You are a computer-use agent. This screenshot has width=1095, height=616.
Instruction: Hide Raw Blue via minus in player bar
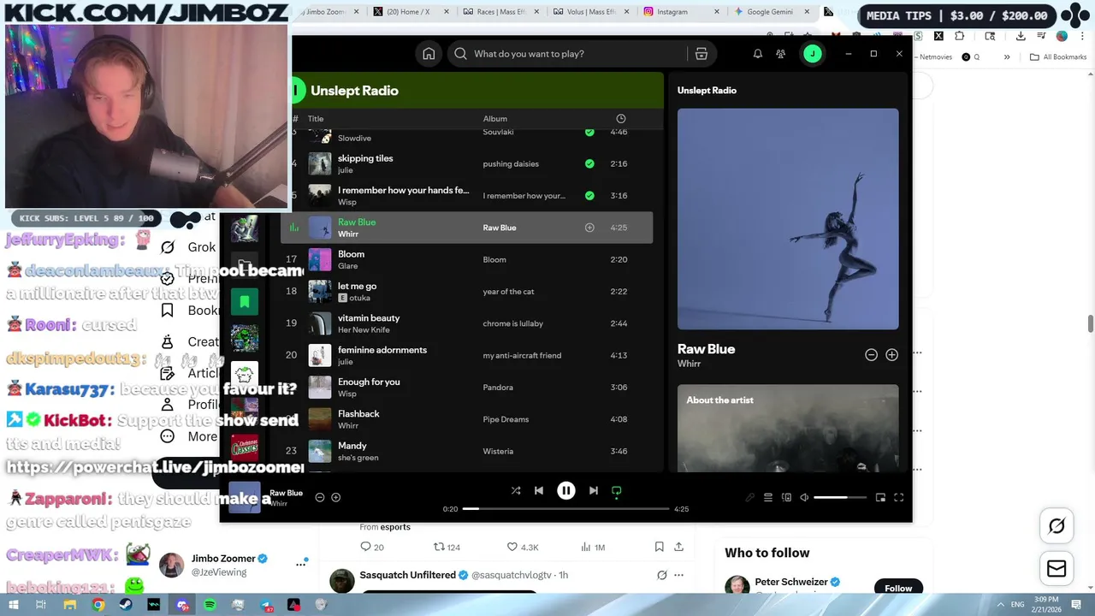[x=320, y=497]
